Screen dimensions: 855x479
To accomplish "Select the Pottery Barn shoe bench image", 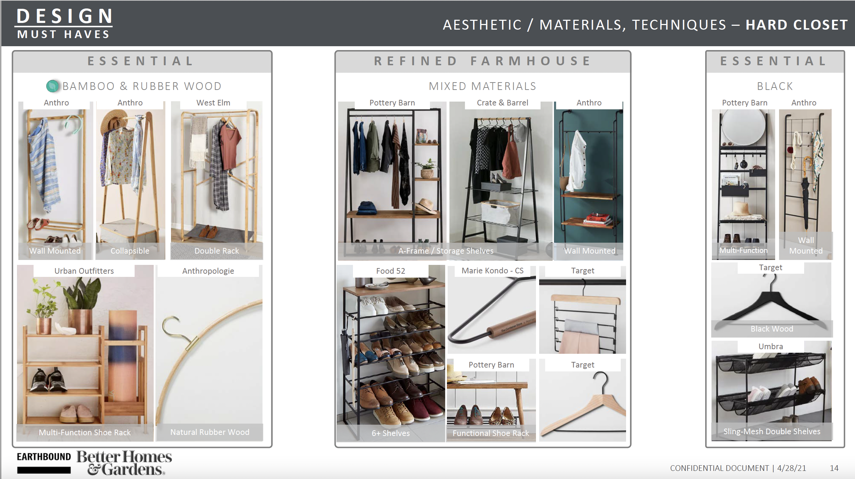I will tap(491, 400).
